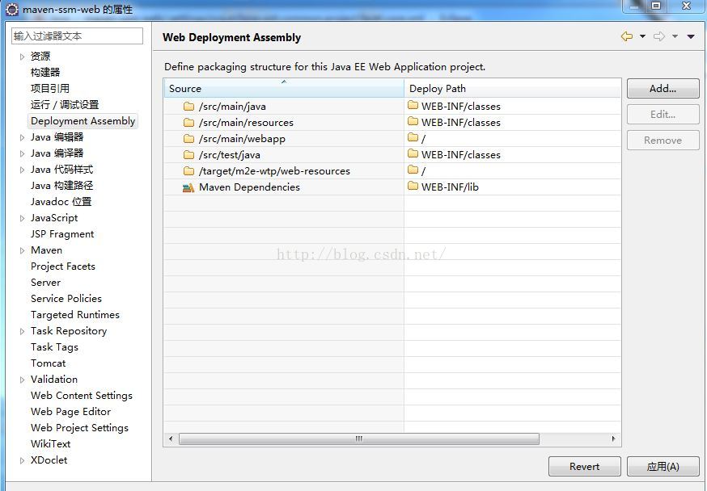Viewport: 707px width, 491px height.
Task: Sort by the Deploy Path column header
Action: click(x=512, y=88)
